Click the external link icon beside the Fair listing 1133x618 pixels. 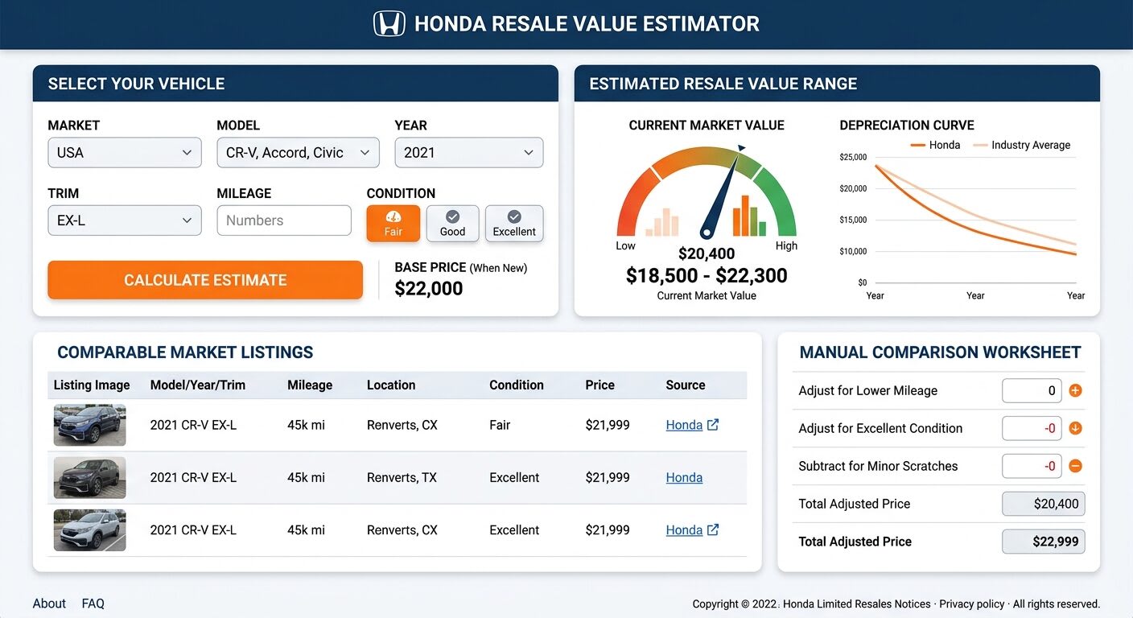(x=713, y=425)
